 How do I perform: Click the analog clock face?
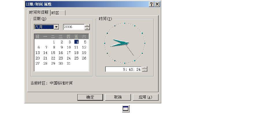pyautogui.click(x=125, y=43)
